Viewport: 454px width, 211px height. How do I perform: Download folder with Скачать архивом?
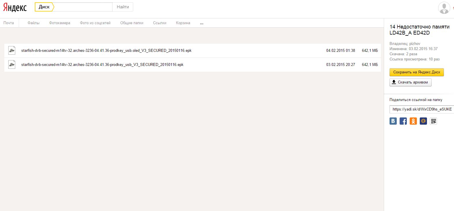point(410,82)
